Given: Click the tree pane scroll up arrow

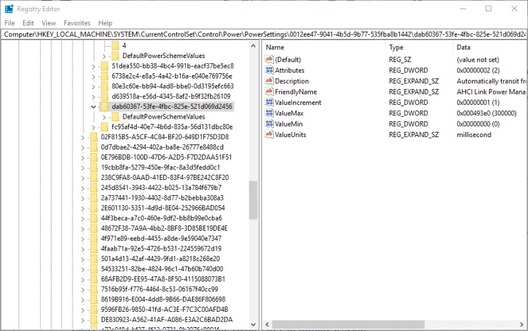Looking at the screenshot, I should [x=253, y=45].
